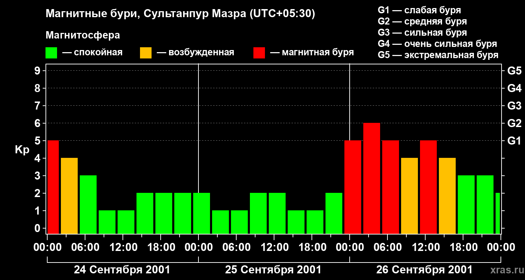
Task: Select the line 'G5 — экстремальная буря'
Action: tap(438, 55)
